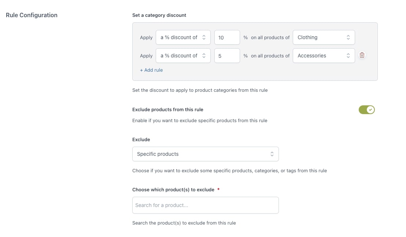The width and height of the screenshot is (406, 237).
Task: Focus the discount value field showing 5
Action: [x=227, y=56]
